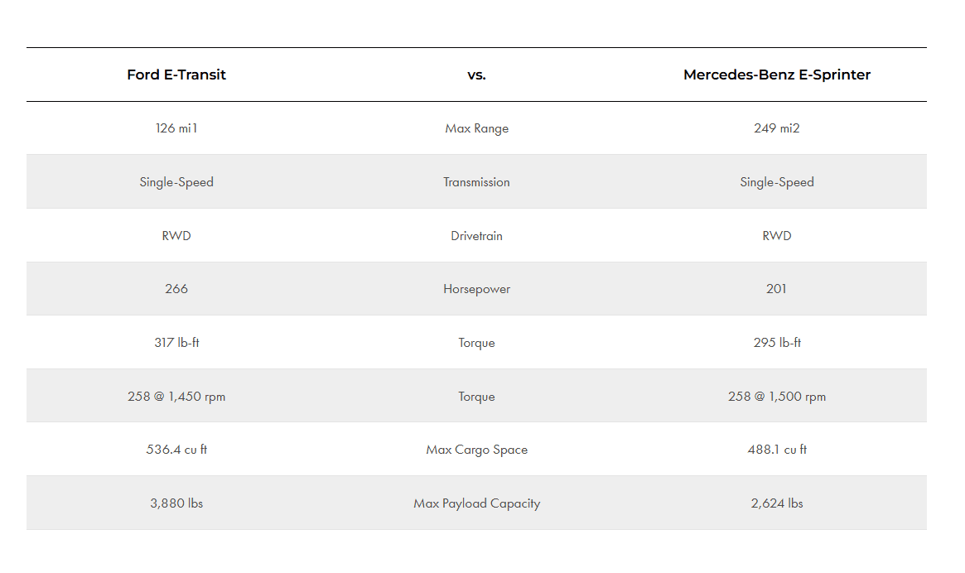Click the Horsepower row label

[476, 289]
